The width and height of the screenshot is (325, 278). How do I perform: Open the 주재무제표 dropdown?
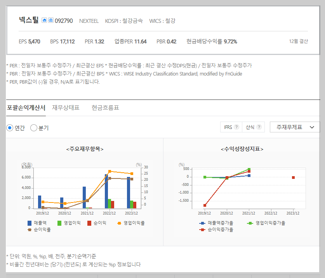tap(295, 127)
